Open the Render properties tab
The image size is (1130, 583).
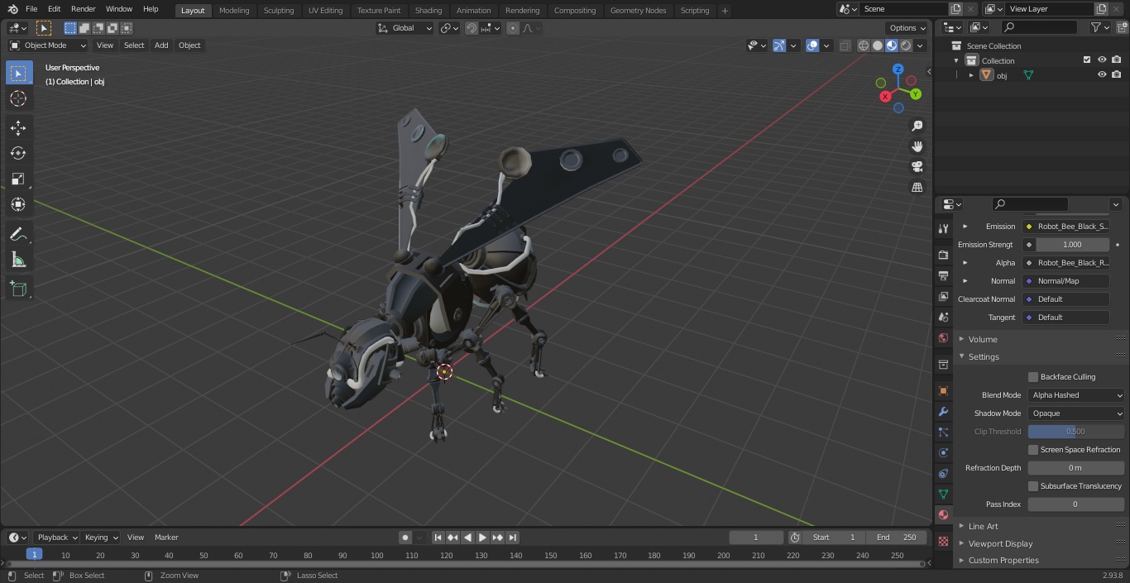pos(943,255)
